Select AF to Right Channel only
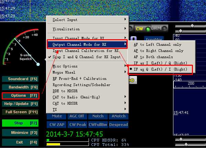 tap(162, 51)
